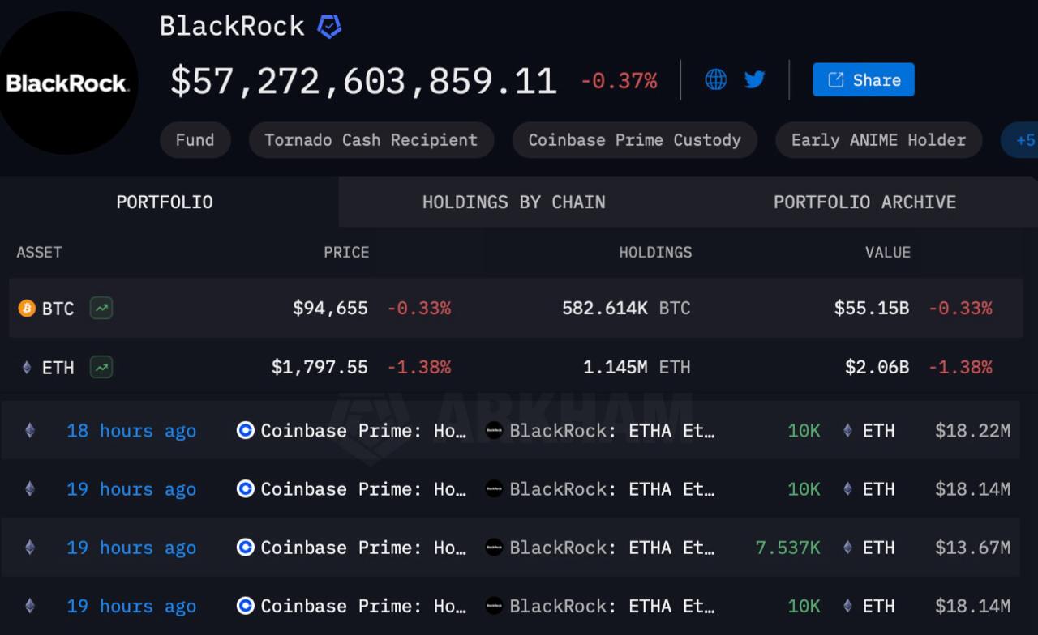The image size is (1038, 635).
Task: Click the ETH asset name in the portfolio table
Action: 58,368
